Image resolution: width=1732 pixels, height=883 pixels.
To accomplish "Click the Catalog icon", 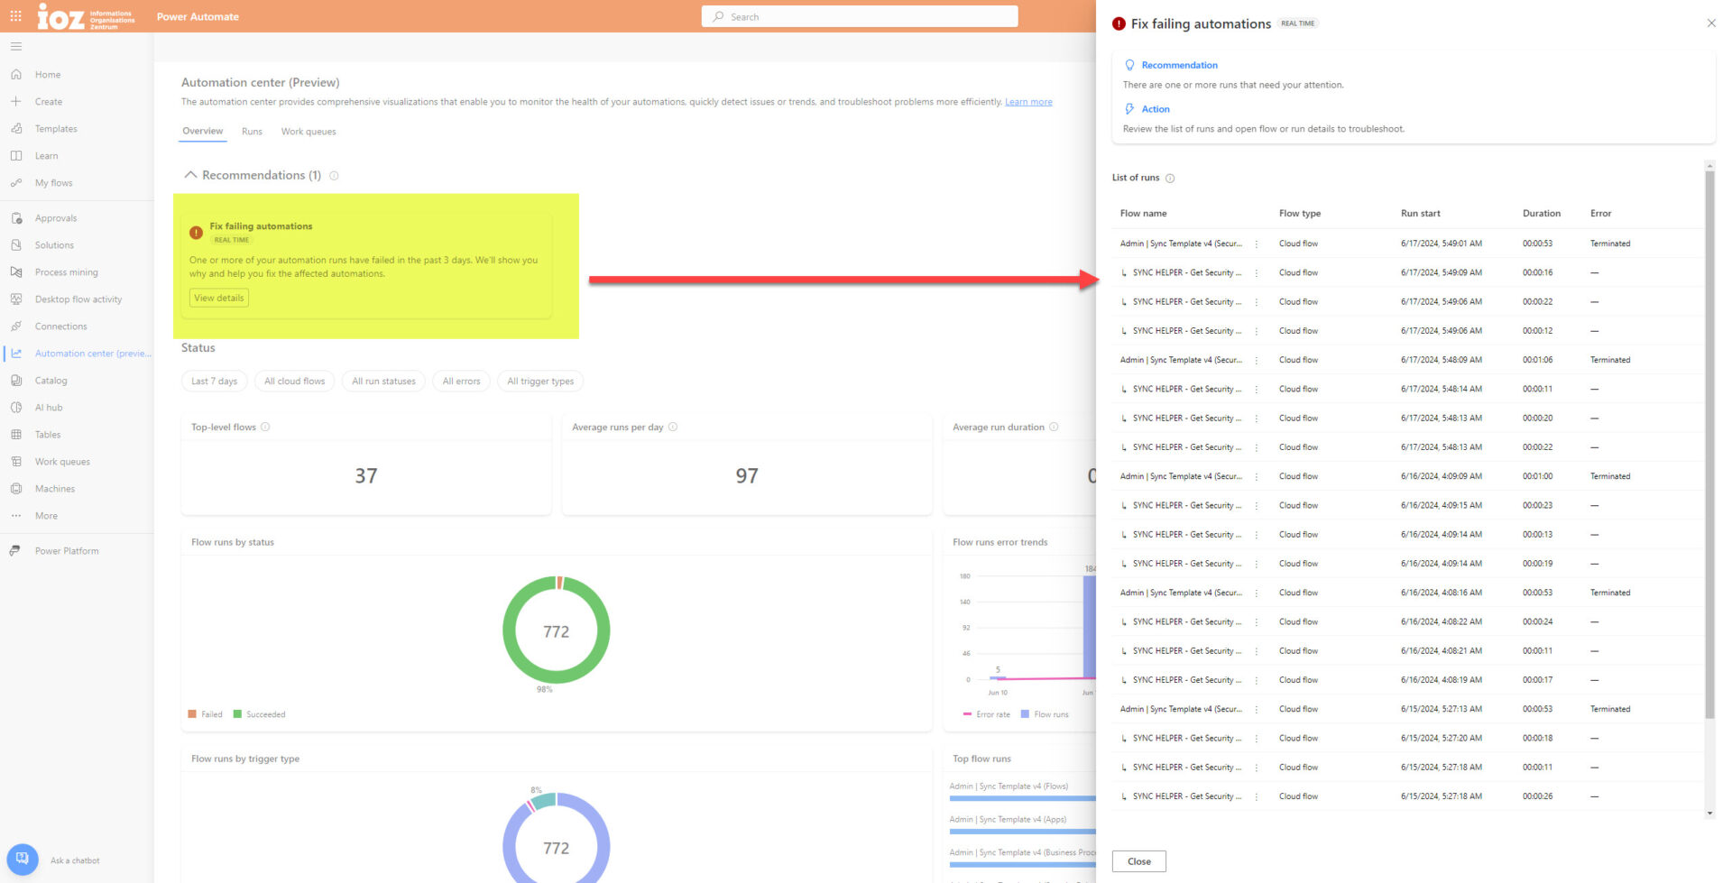I will pyautogui.click(x=16, y=381).
